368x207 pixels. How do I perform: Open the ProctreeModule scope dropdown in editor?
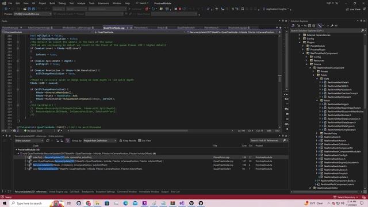pos(47,32)
